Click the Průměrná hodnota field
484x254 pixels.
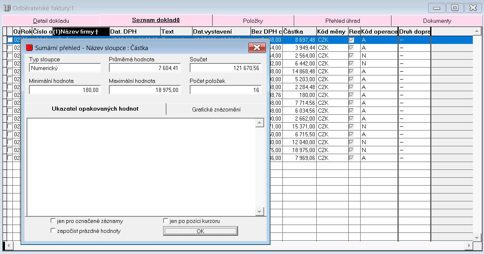[x=144, y=68]
